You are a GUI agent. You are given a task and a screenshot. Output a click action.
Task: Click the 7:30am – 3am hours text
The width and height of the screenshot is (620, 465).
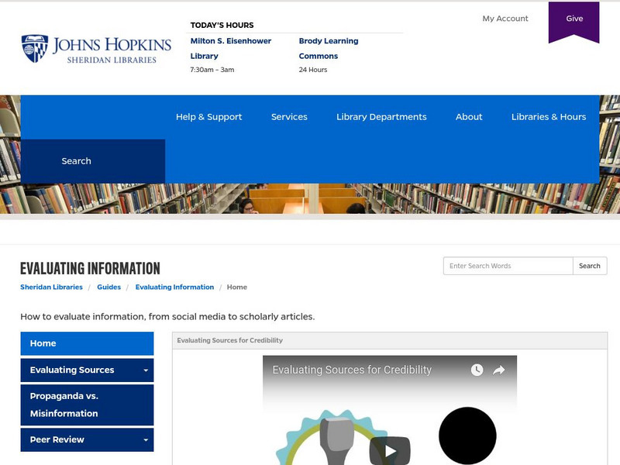pos(212,70)
